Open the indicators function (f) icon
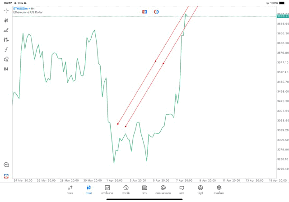The height and width of the screenshot is (202, 289). (x=6, y=50)
